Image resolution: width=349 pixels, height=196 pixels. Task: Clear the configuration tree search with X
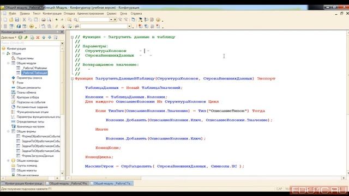62,43
